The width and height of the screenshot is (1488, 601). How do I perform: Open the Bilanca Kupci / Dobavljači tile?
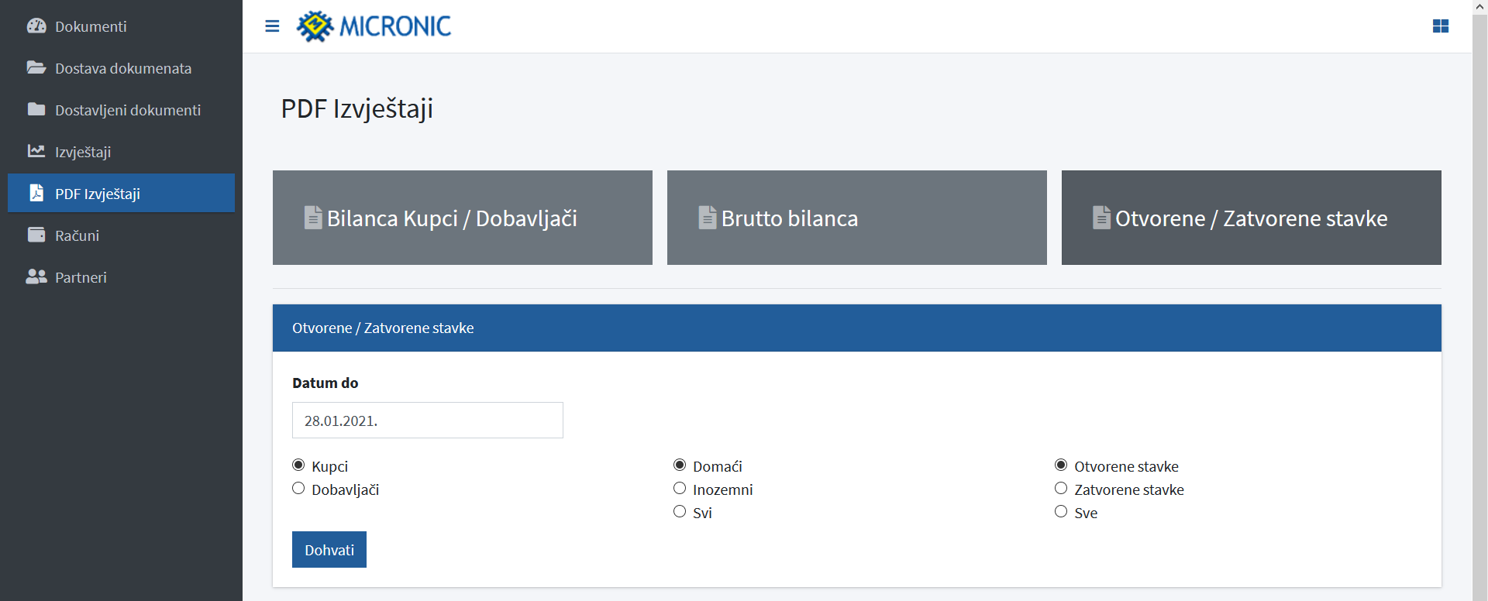463,218
